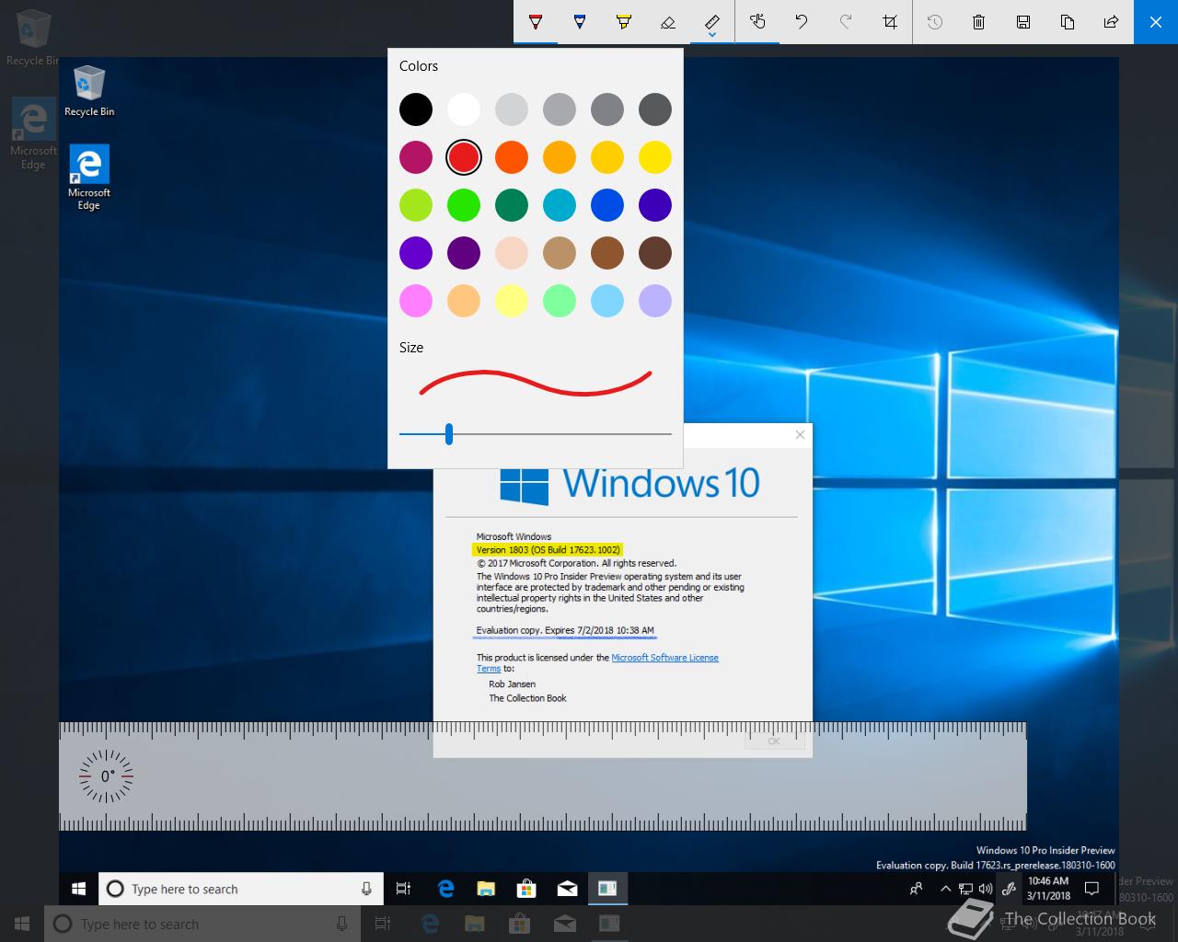Click the People tray icon
The height and width of the screenshot is (942, 1178).
(916, 889)
